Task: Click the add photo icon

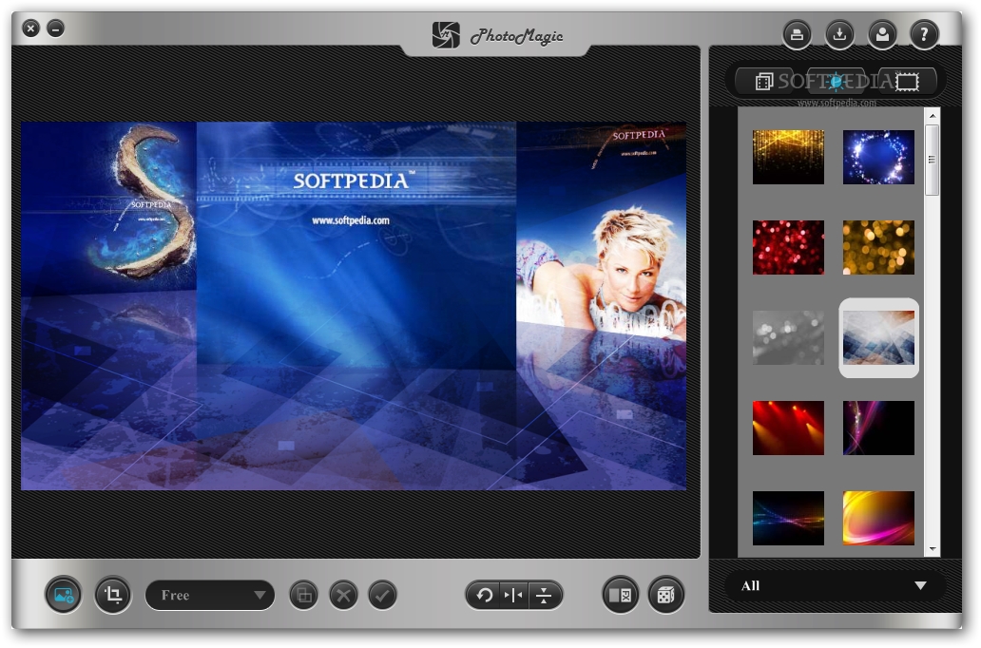Action: pos(63,595)
